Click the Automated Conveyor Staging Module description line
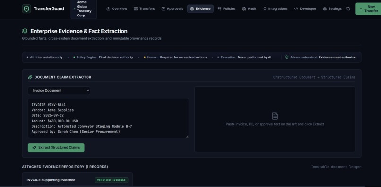381x187 pixels. [82, 126]
